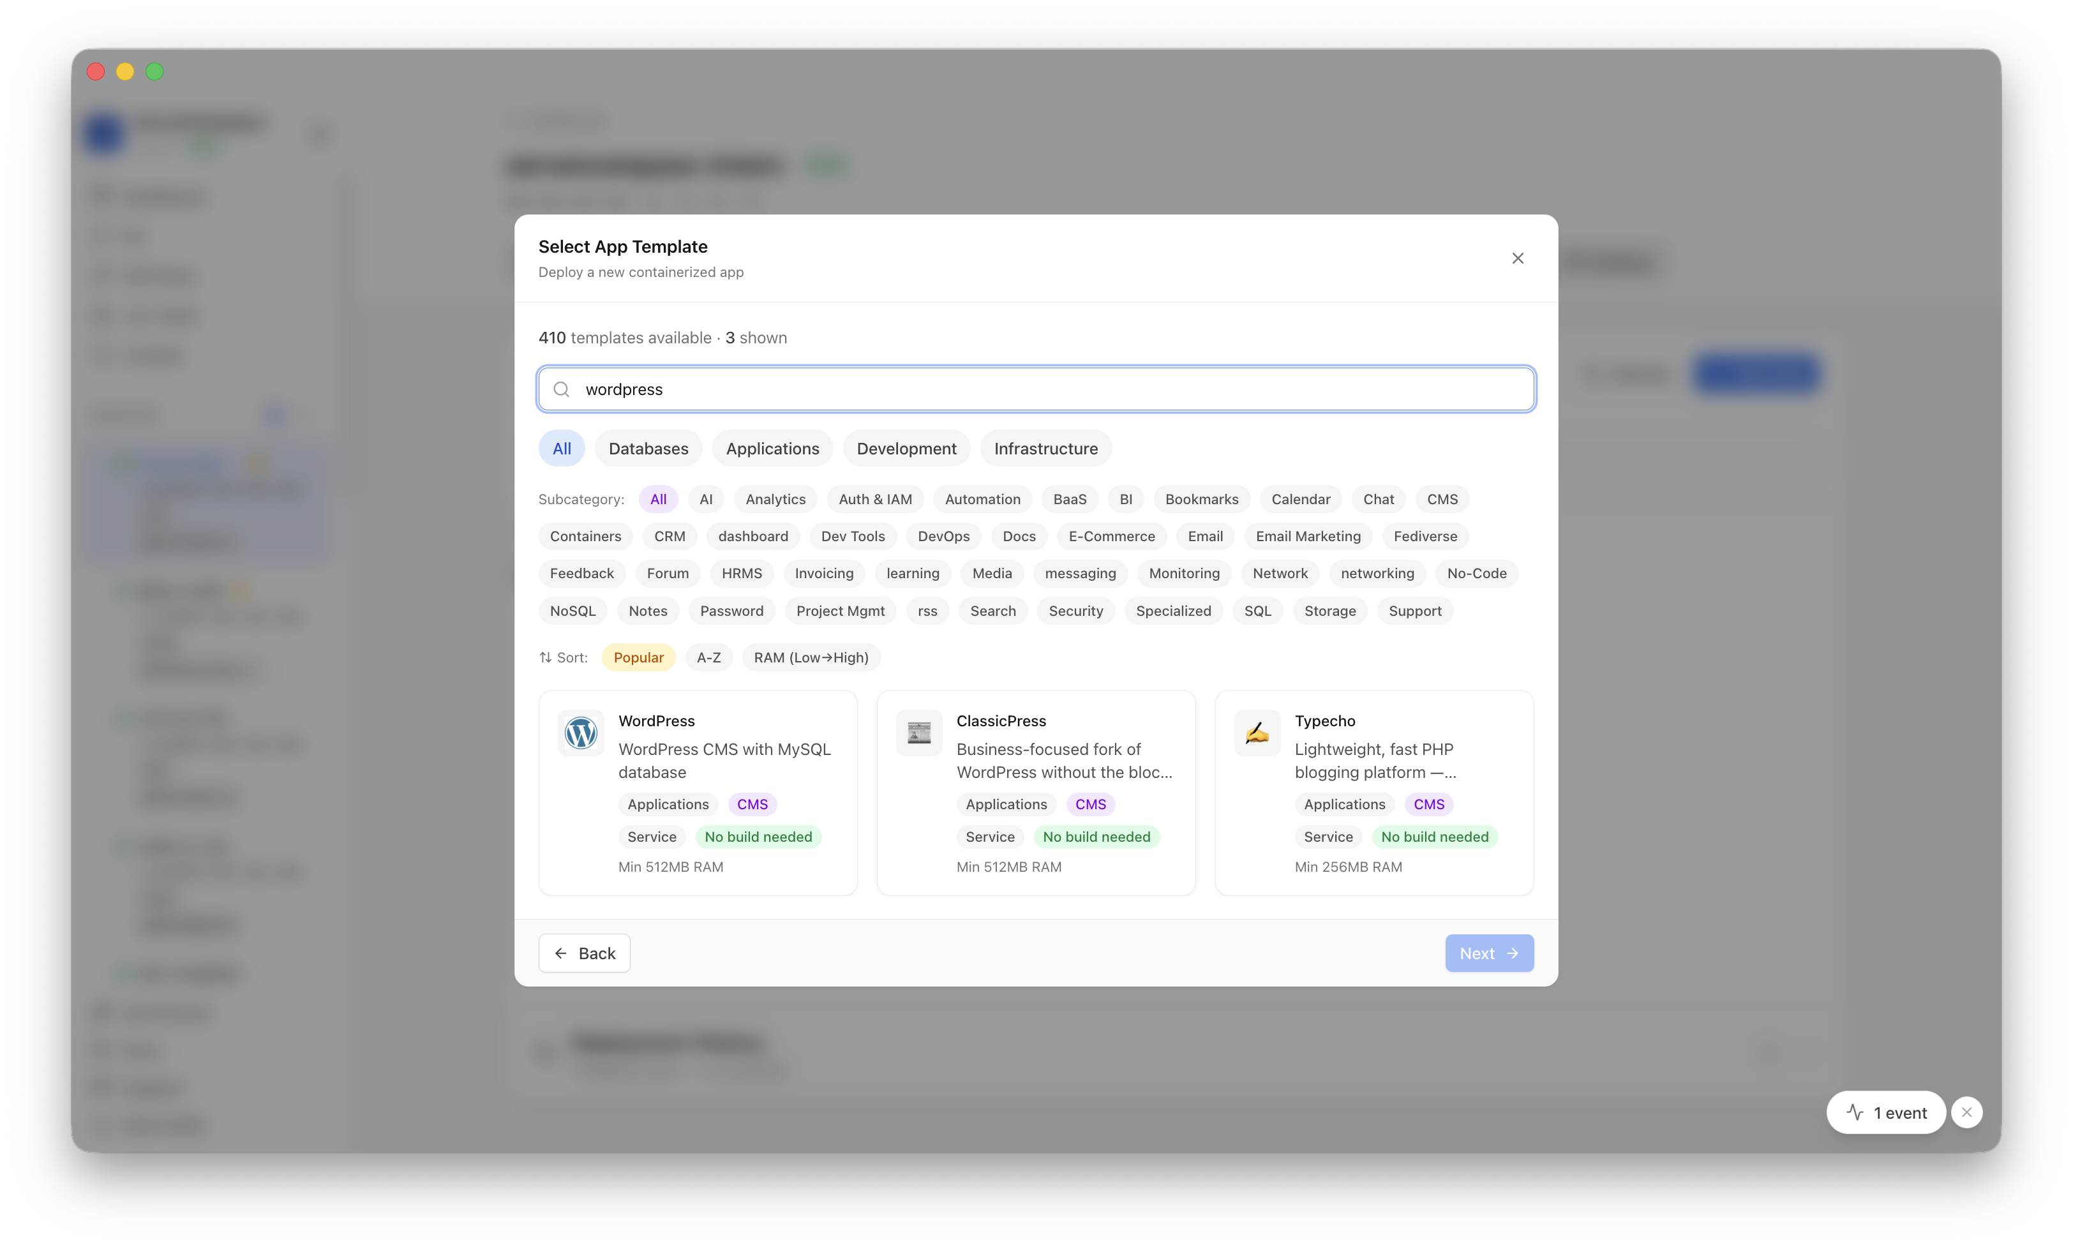Screen dimensions: 2073x1247
Task: Filter by Fediverse subcategory
Action: [1425, 536]
